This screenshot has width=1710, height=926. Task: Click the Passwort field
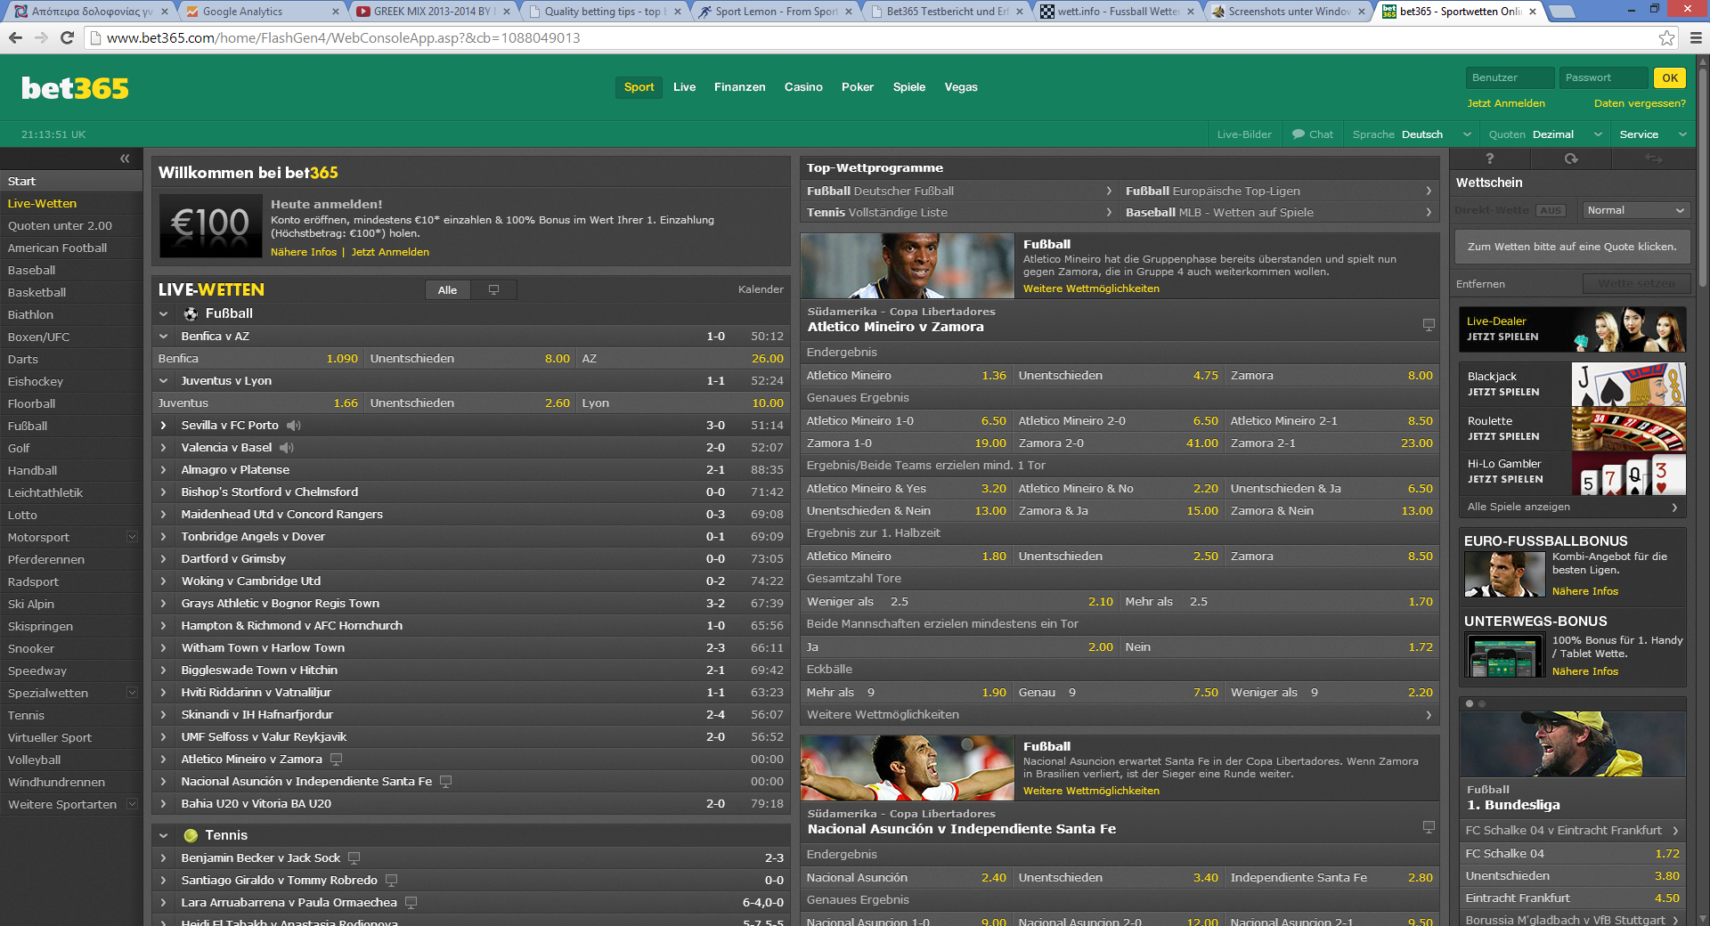(x=1604, y=78)
